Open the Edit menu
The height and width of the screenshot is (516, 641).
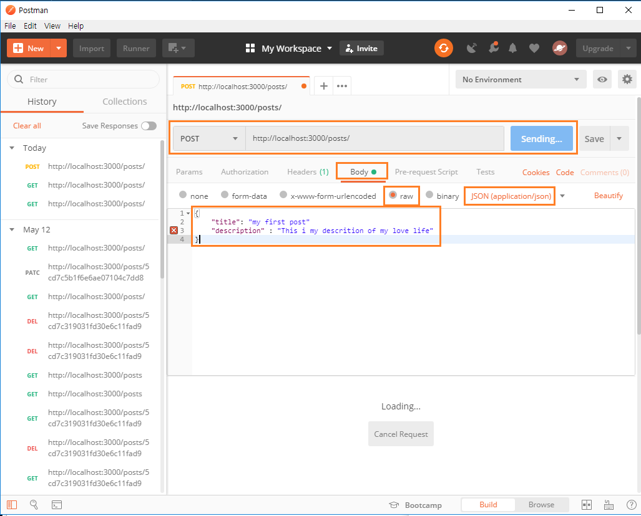[x=30, y=26]
